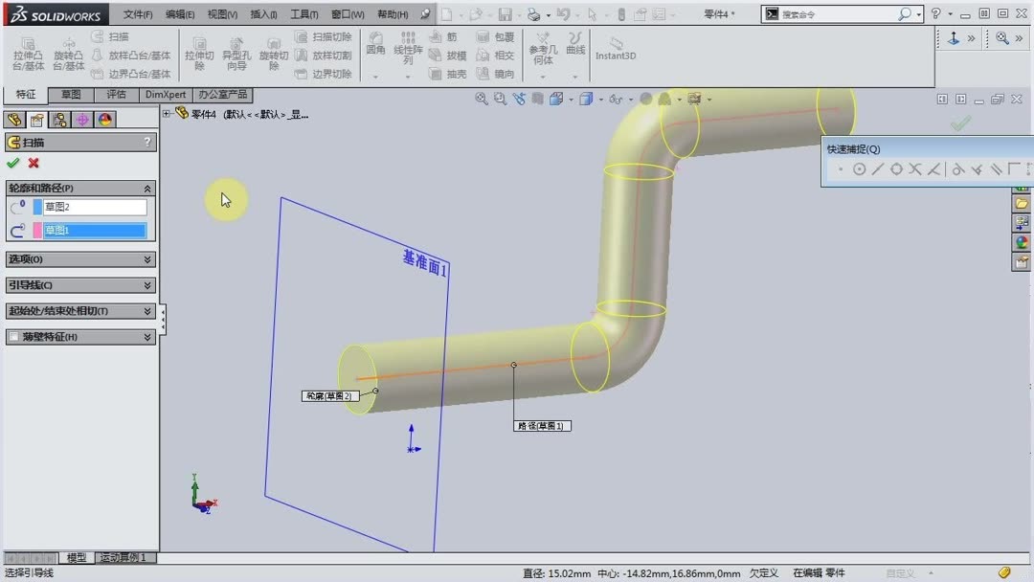This screenshot has height=582, width=1034.
Task: Open the 拉伸凸台/基体 extrude boss tool
Action: coord(29,53)
